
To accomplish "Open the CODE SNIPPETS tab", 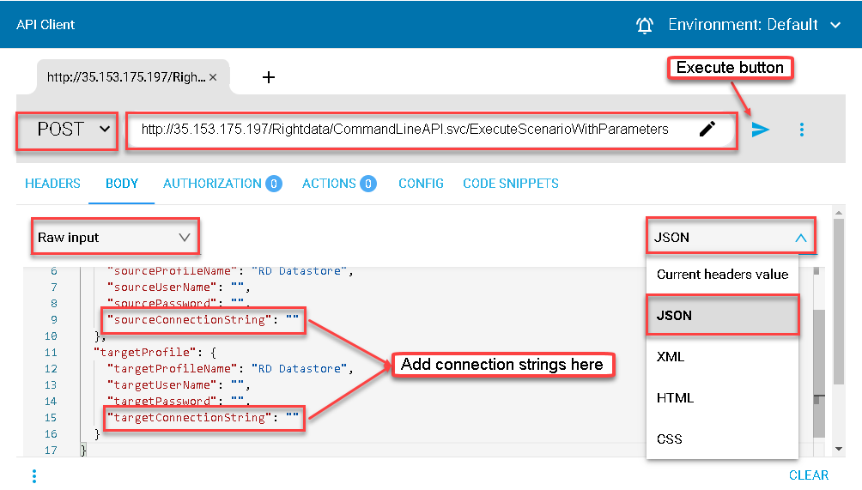I will (x=511, y=184).
